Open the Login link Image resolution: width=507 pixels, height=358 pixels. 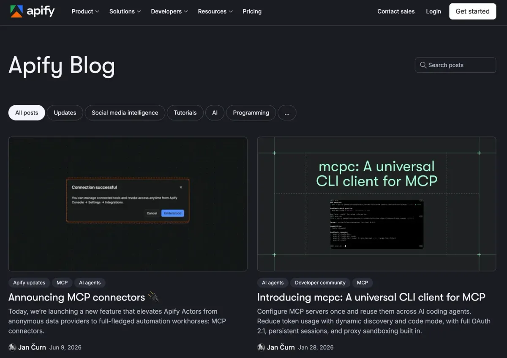[x=433, y=11]
